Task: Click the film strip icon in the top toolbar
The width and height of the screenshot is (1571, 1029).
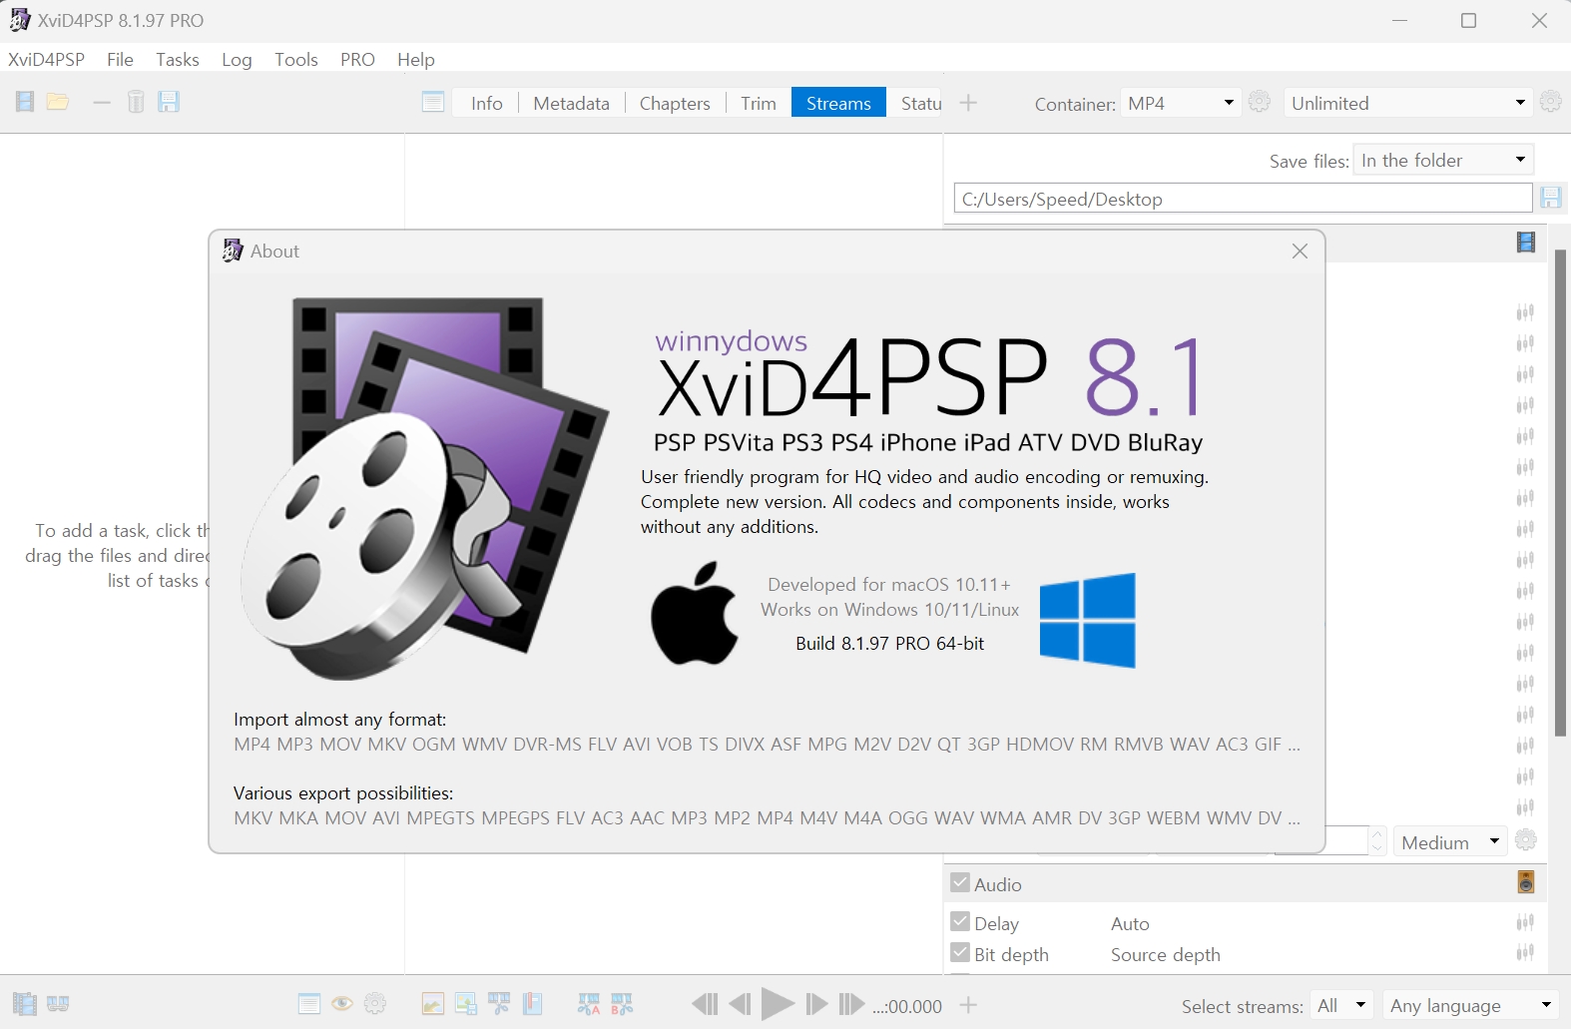Action: pyautogui.click(x=25, y=102)
